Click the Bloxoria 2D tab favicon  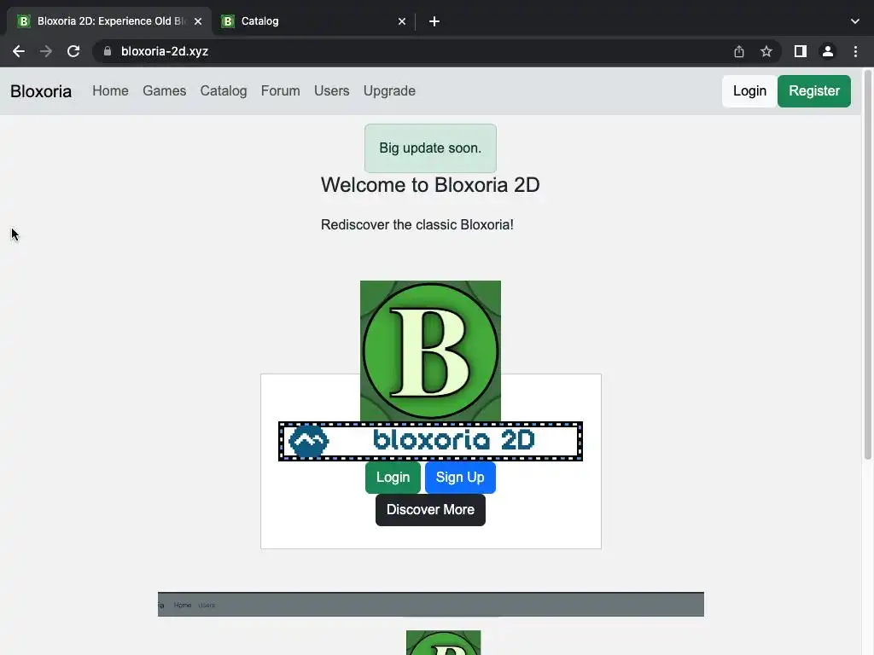23,21
